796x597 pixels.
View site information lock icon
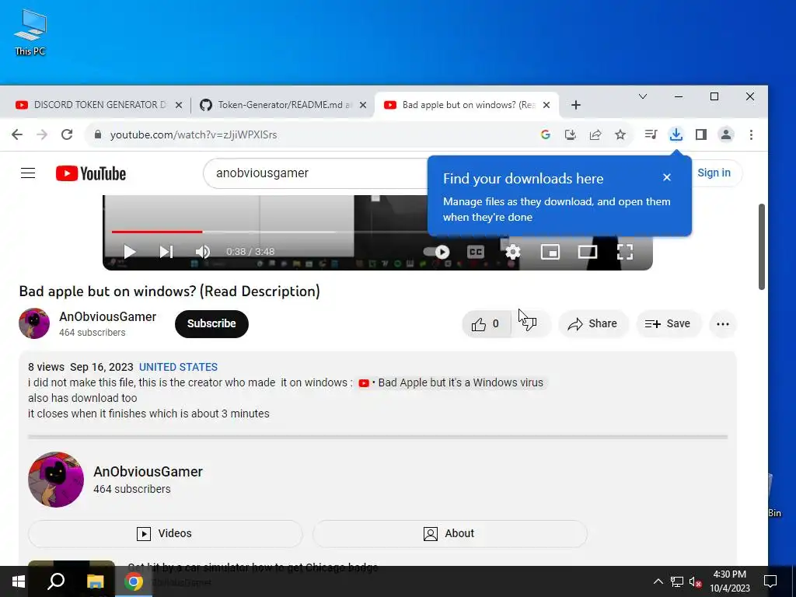coord(98,134)
